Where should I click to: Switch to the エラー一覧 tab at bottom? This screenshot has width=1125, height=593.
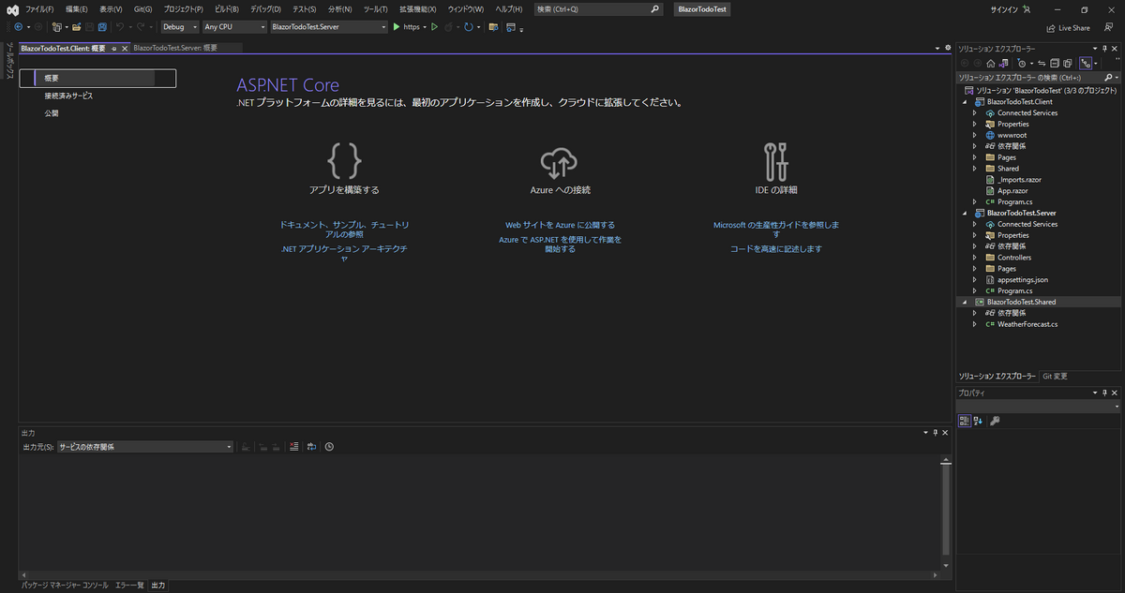click(129, 585)
